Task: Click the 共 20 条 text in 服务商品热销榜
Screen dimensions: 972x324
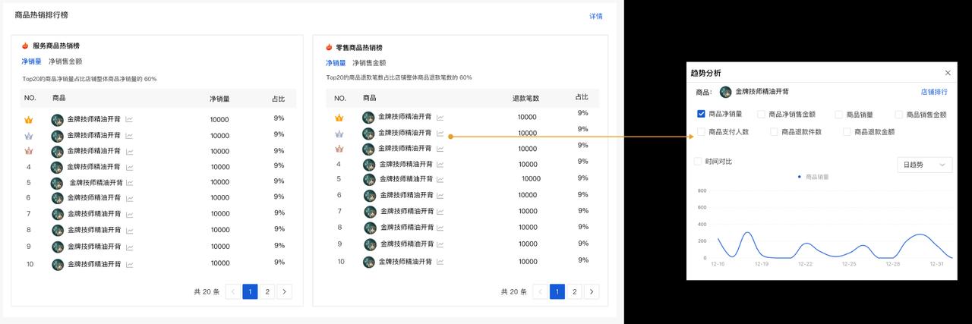Action: point(207,292)
